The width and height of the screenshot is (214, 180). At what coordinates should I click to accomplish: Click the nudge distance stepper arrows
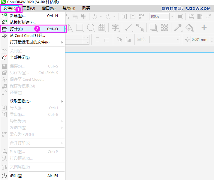point(212,40)
